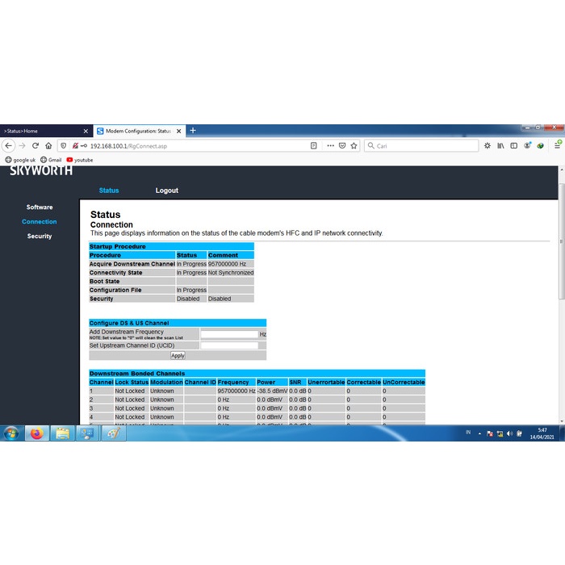The height and width of the screenshot is (565, 565).
Task: Open the Software sidebar page
Action: (x=40, y=207)
